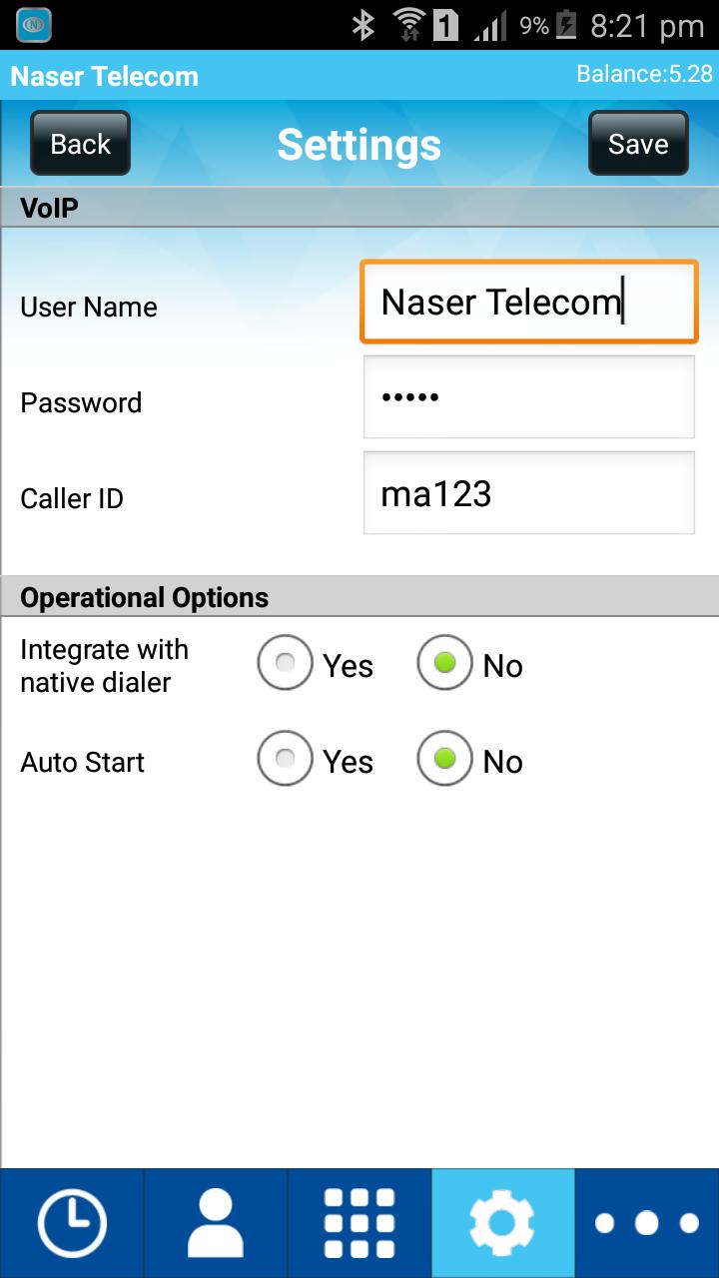The height and width of the screenshot is (1278, 719).
Task: Enable Integrate with native dialer Yes option
Action: click(285, 662)
